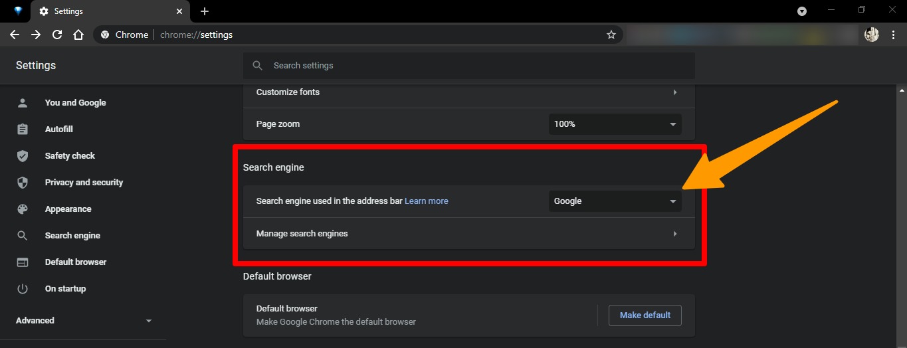Open a new tab with plus button

205,11
